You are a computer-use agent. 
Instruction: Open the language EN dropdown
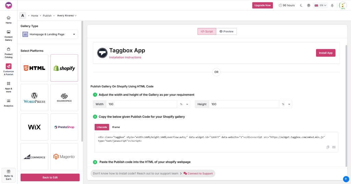point(320,5)
